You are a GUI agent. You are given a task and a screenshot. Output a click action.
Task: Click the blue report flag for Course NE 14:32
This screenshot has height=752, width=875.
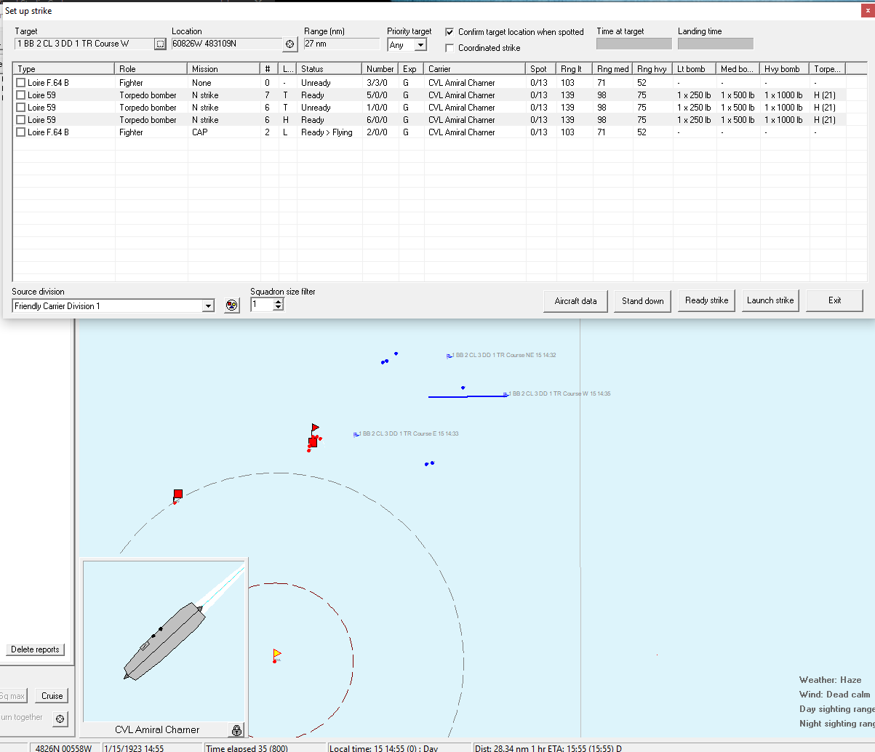(x=450, y=356)
